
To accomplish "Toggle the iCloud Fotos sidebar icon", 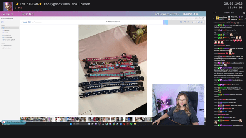I will [2, 22].
